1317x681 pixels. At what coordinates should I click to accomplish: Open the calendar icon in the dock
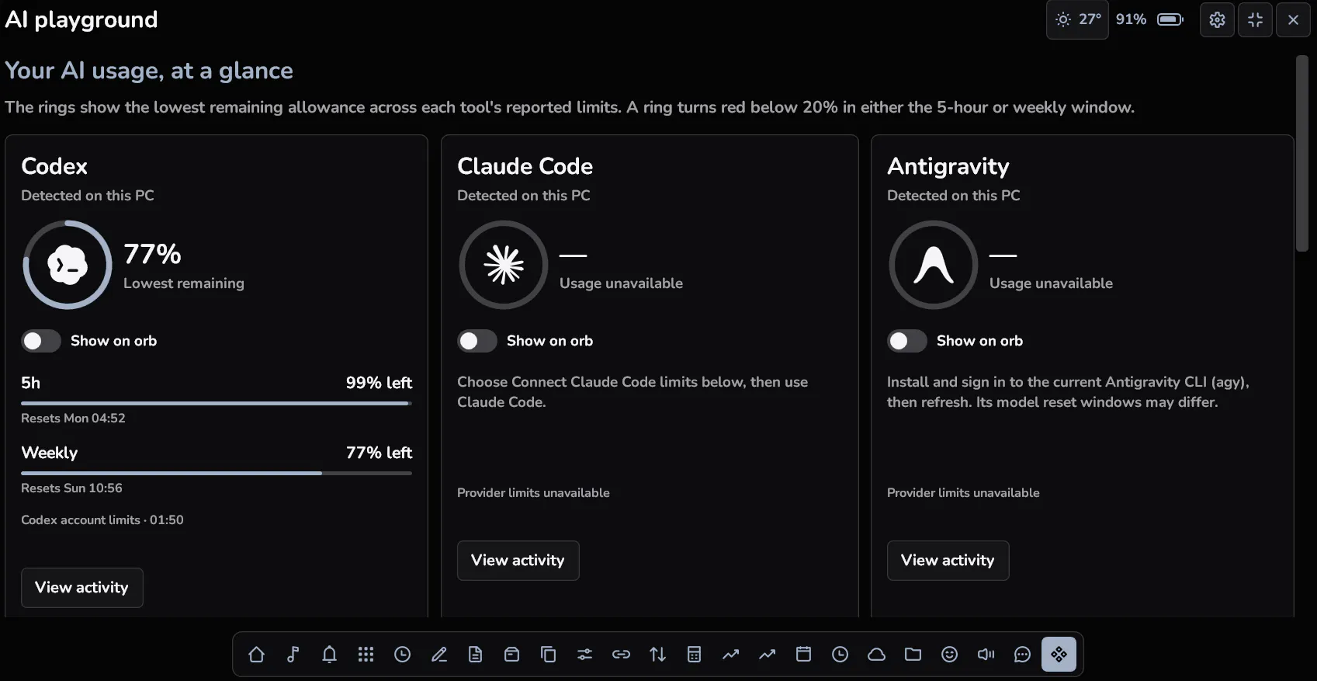tap(803, 655)
